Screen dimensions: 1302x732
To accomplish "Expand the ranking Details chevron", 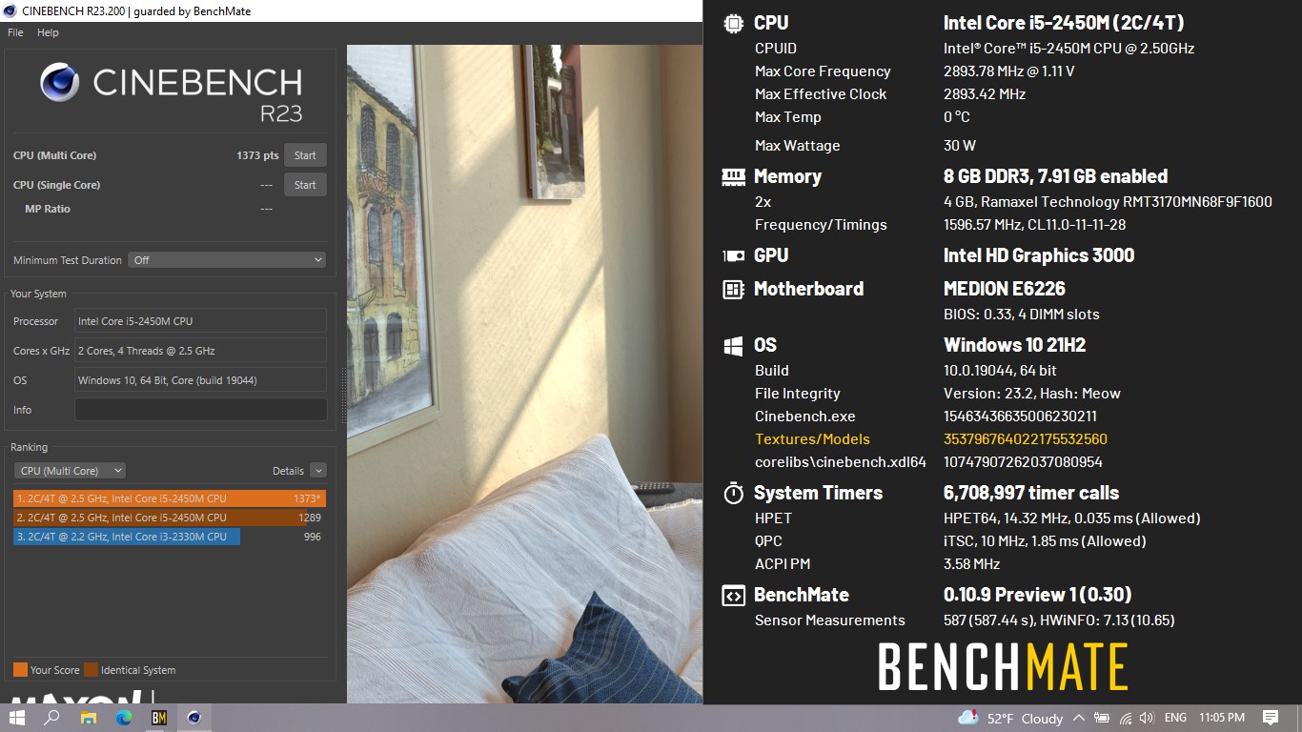I will (318, 471).
